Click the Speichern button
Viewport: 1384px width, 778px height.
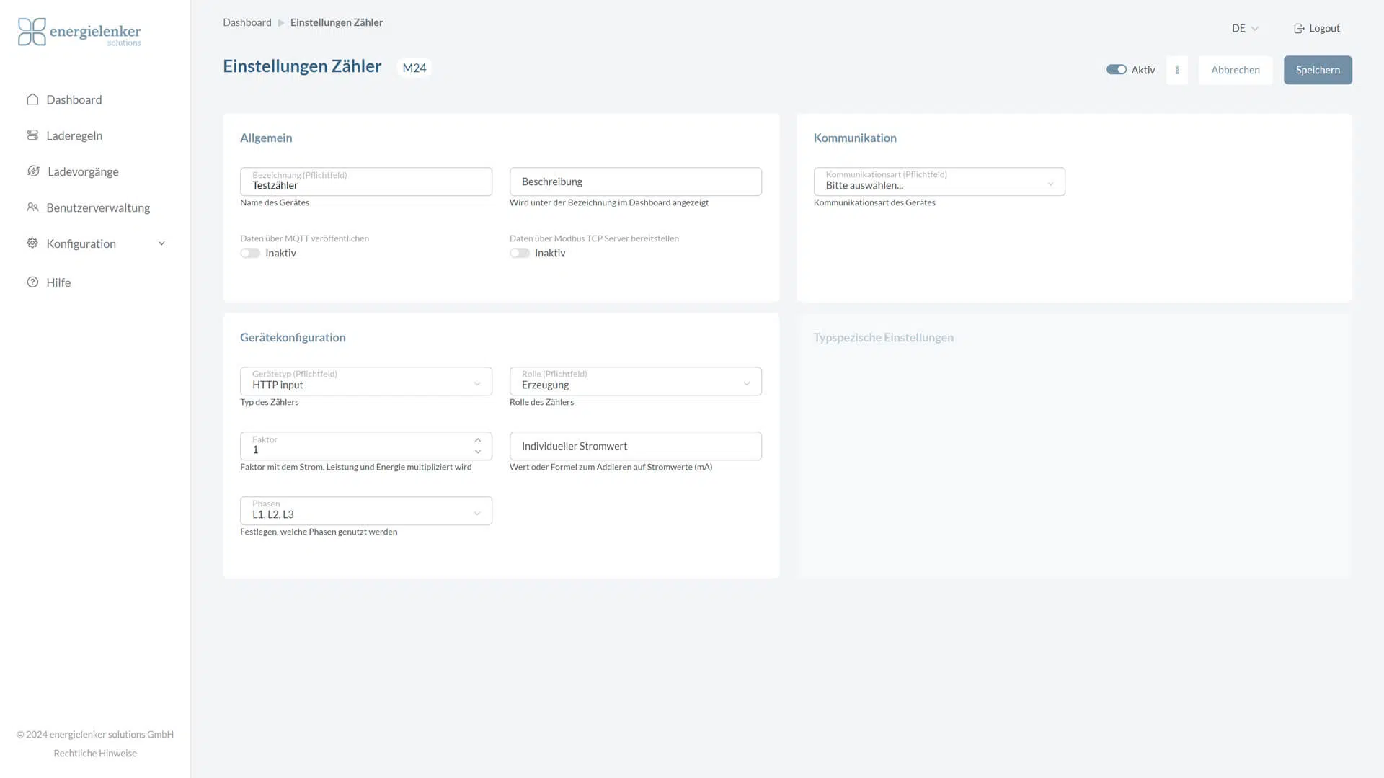(1317, 70)
